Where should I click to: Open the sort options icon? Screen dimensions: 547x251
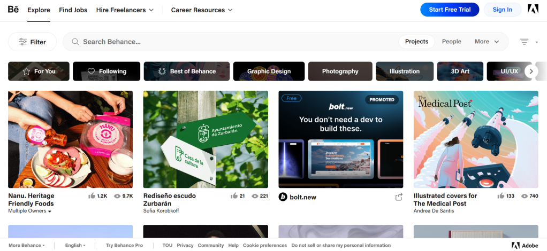(x=525, y=42)
